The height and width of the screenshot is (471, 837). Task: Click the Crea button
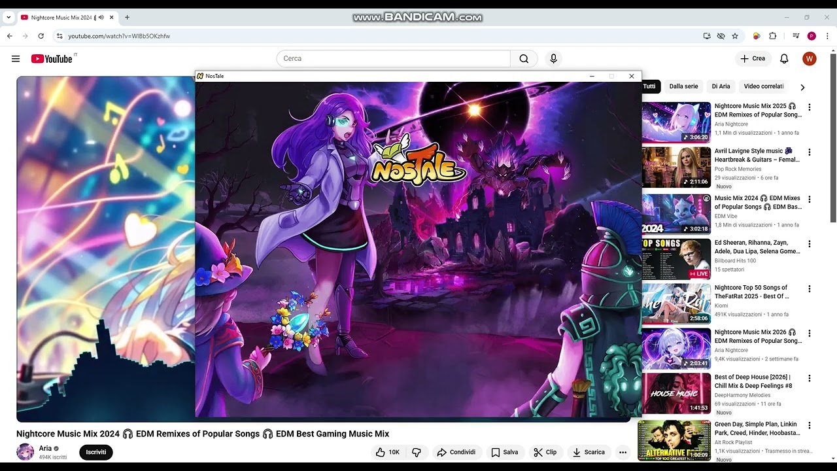click(x=752, y=59)
